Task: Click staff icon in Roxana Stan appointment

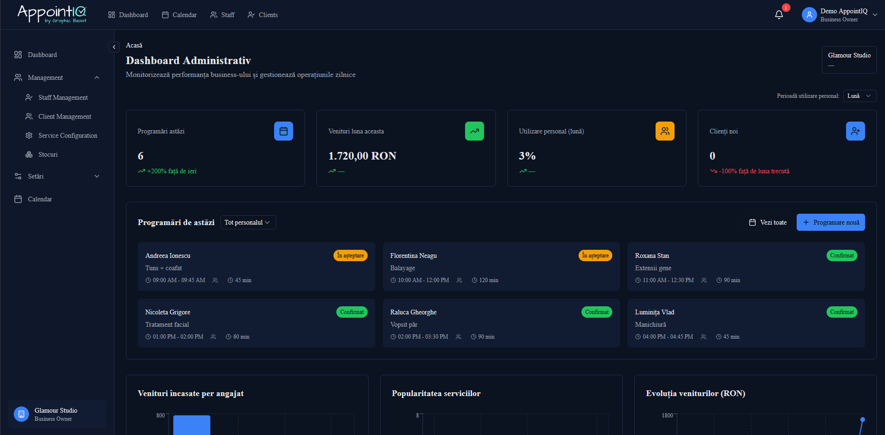Action: [x=704, y=280]
